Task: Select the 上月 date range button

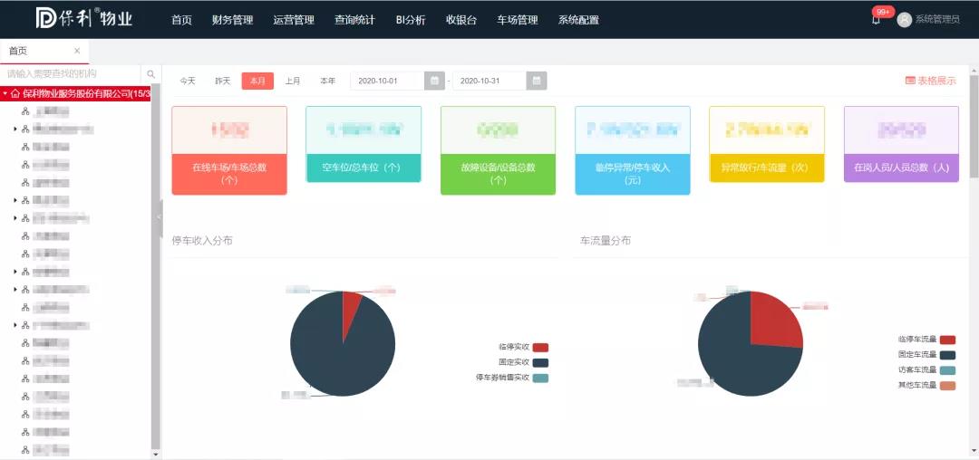Action: (x=293, y=81)
